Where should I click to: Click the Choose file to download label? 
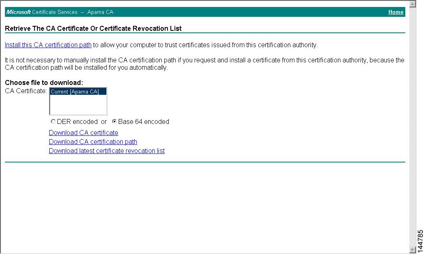point(44,82)
